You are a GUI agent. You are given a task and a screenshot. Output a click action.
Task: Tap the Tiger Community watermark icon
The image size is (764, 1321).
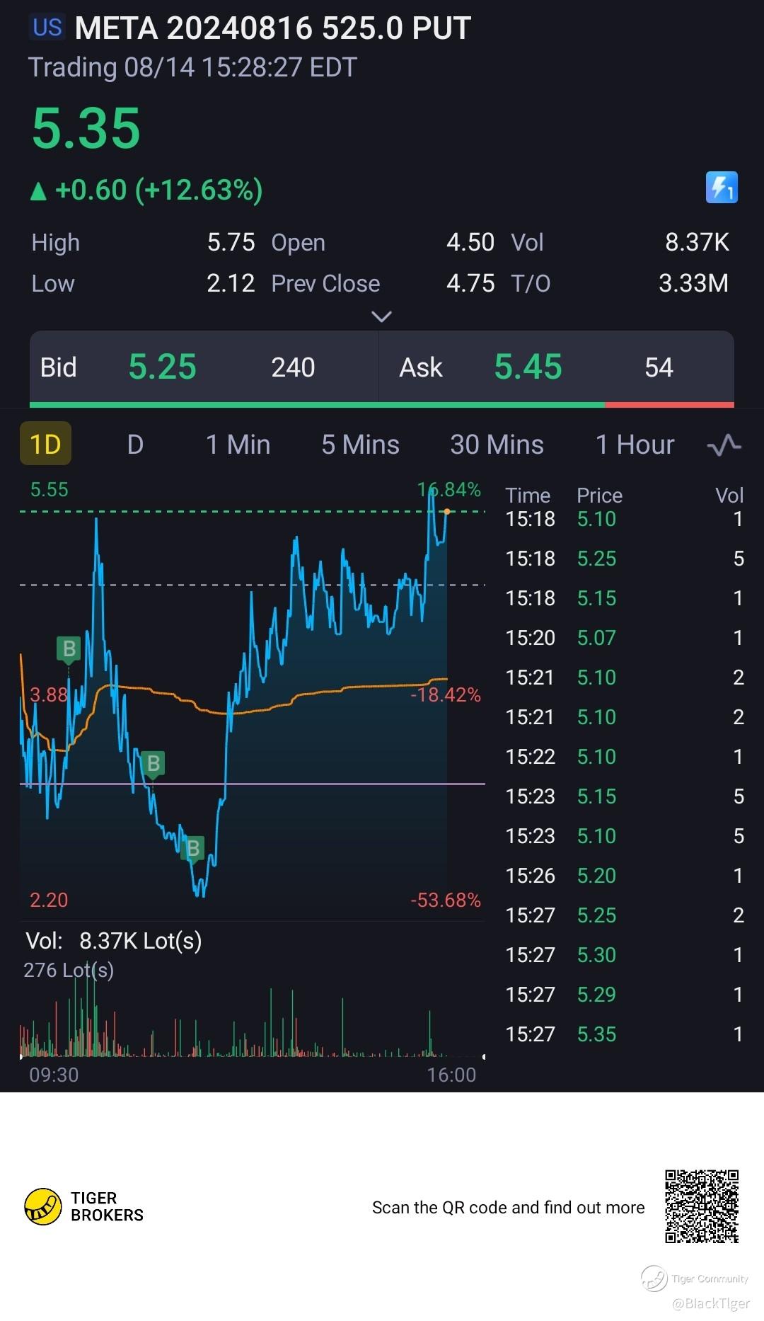coord(654,1279)
